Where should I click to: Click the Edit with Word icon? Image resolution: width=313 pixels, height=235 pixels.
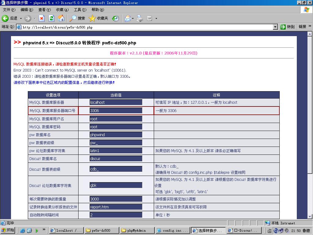[149, 18]
